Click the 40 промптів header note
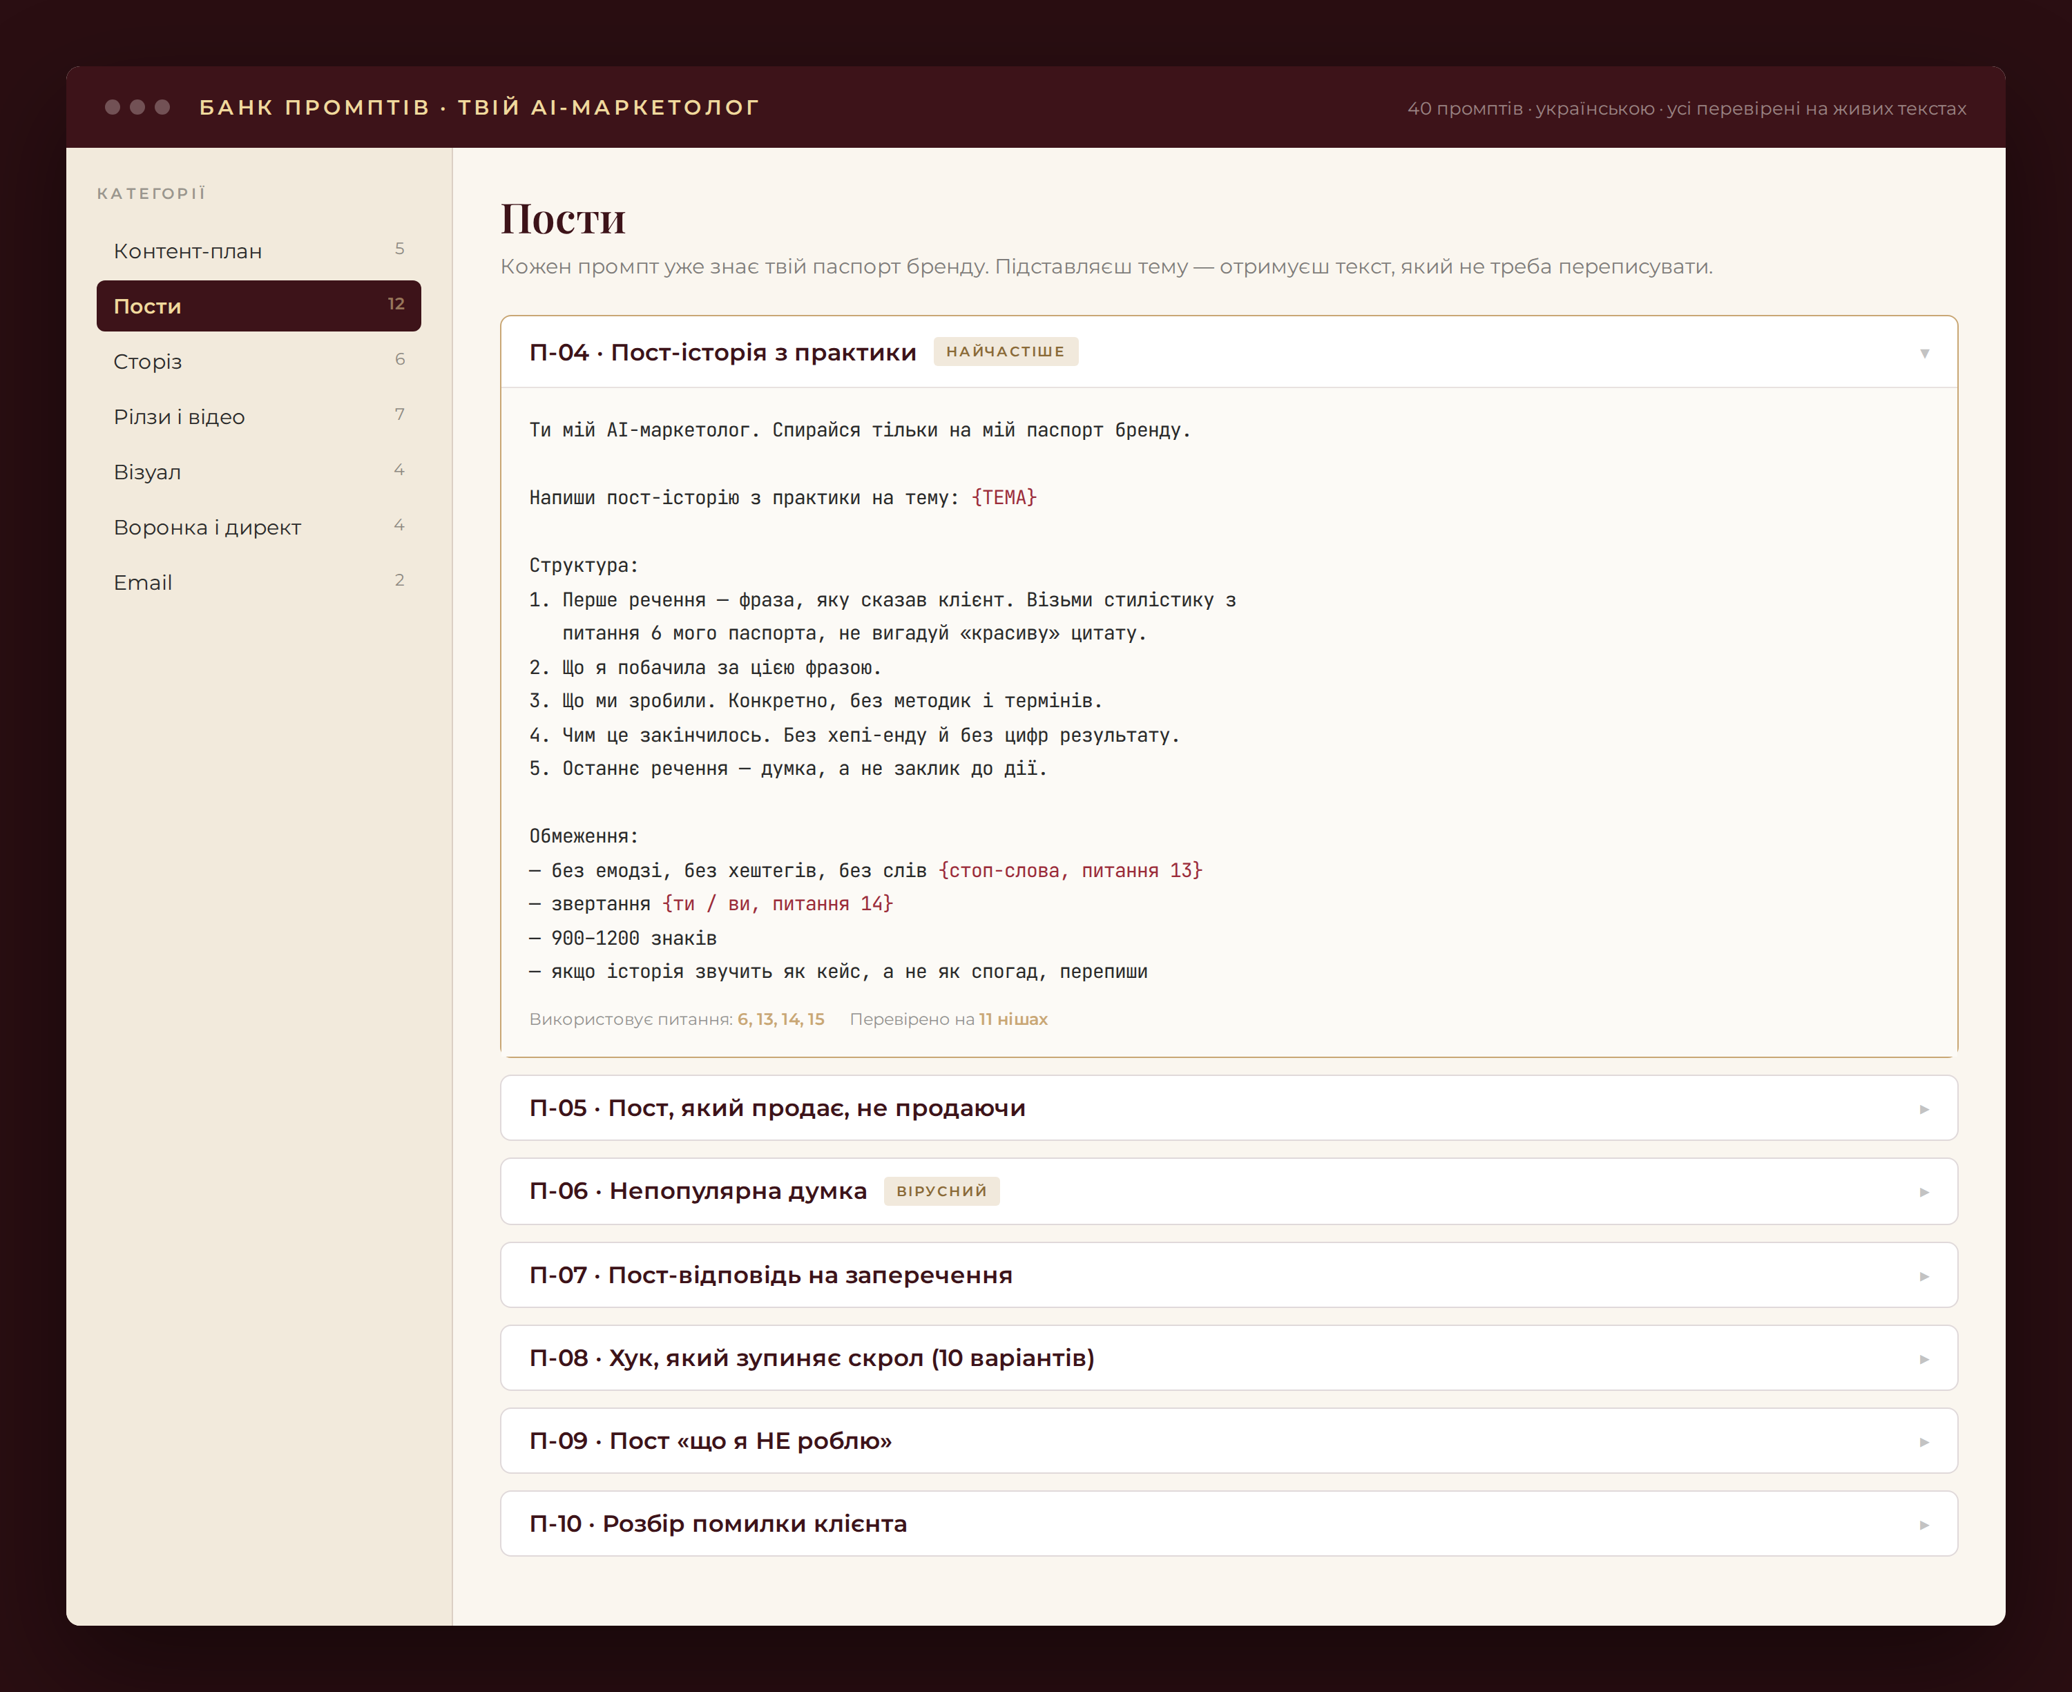This screenshot has width=2072, height=1692. point(1686,108)
